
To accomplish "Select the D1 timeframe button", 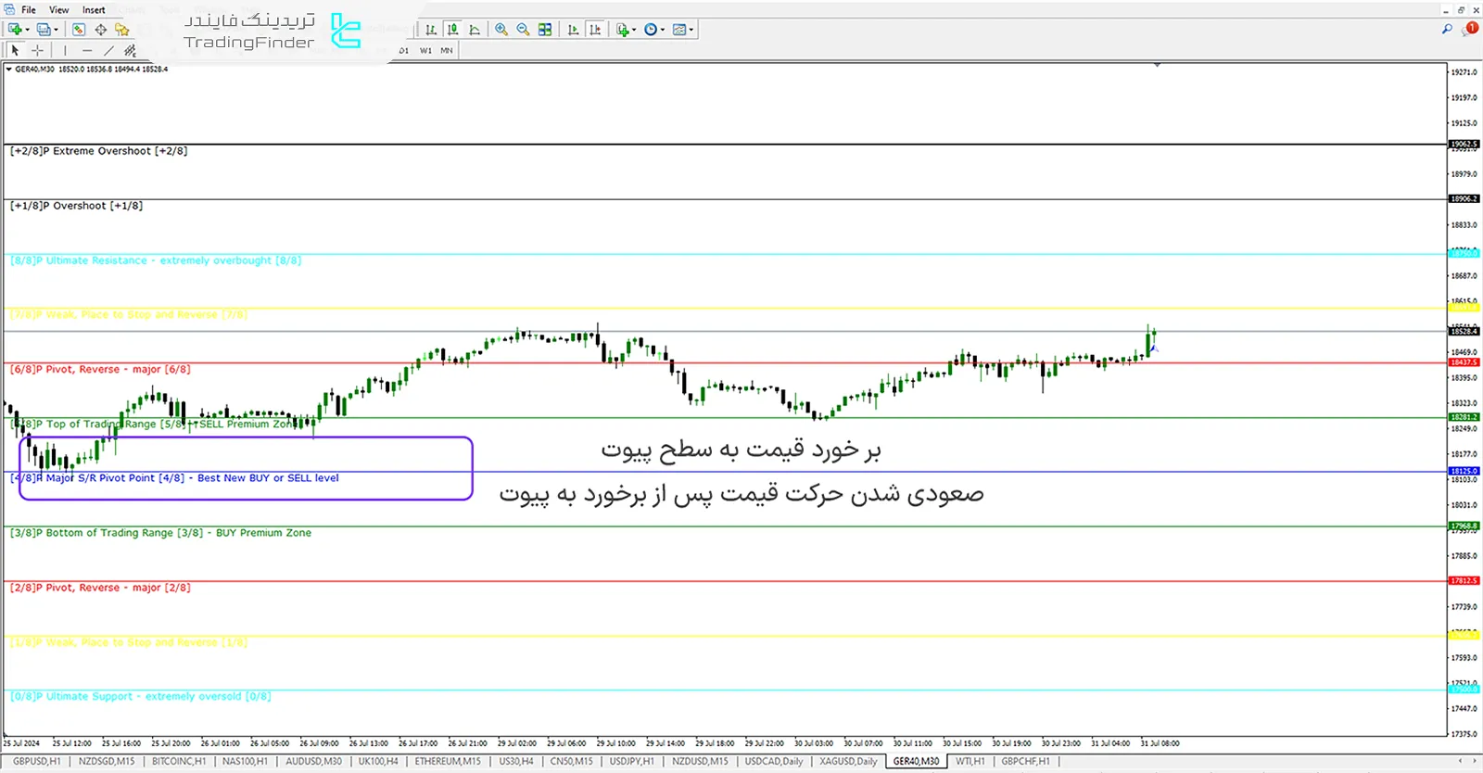I will pos(404,50).
